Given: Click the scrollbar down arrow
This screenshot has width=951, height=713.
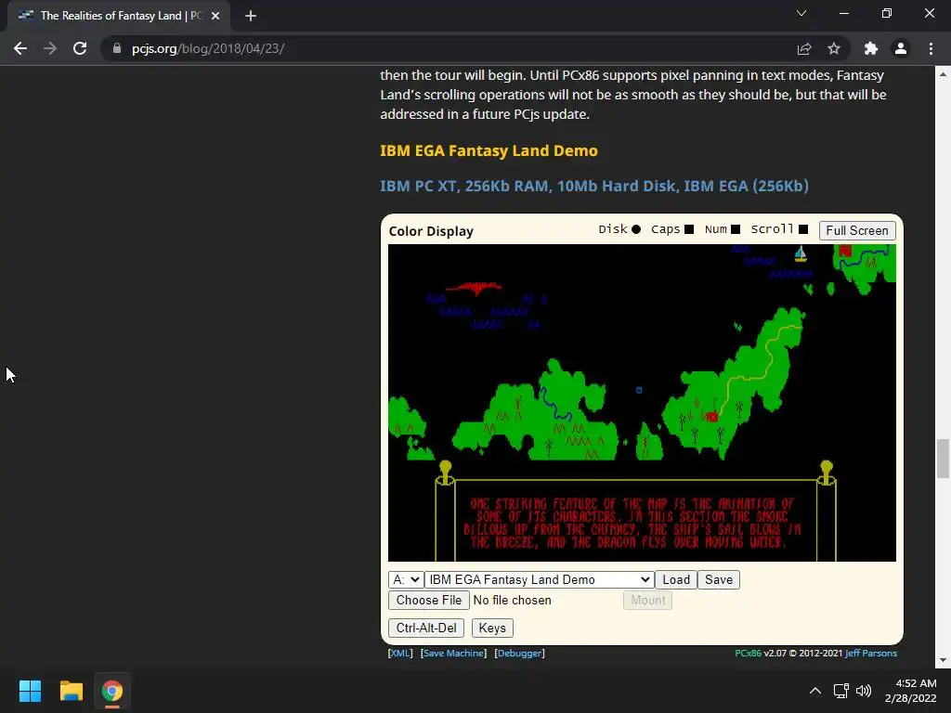Looking at the screenshot, I should click(943, 660).
